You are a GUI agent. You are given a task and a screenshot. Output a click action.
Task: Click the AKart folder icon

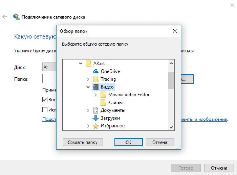click(x=88, y=64)
